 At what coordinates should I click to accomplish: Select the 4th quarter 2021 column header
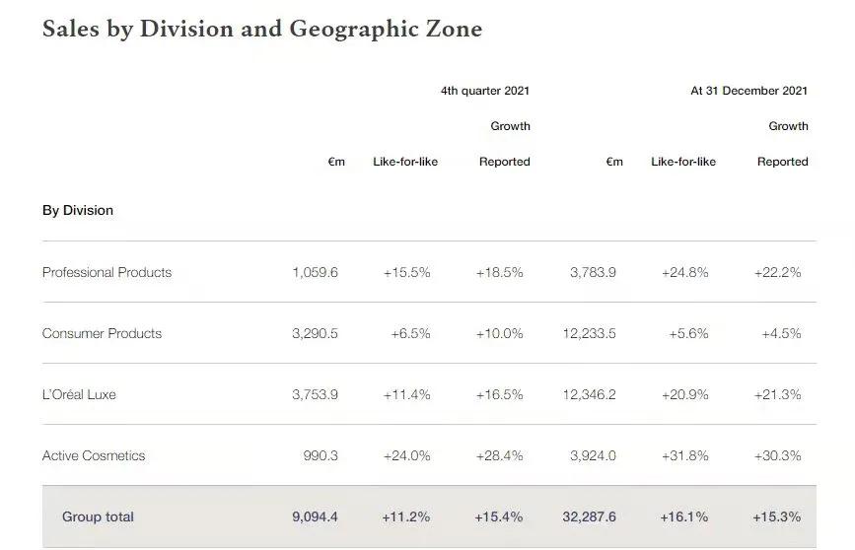[x=485, y=91]
